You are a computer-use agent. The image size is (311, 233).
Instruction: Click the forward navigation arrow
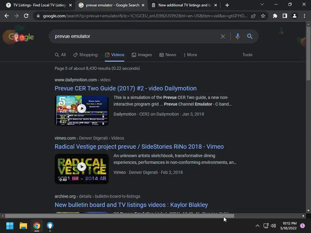tap(16, 16)
